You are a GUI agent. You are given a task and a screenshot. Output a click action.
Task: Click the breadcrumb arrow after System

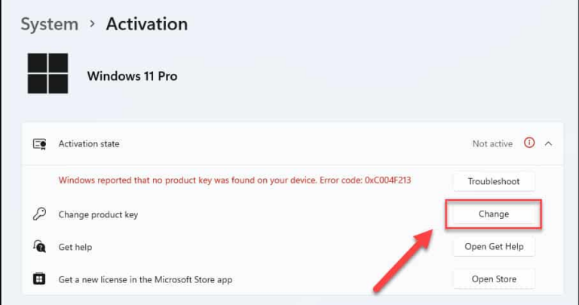(x=92, y=24)
